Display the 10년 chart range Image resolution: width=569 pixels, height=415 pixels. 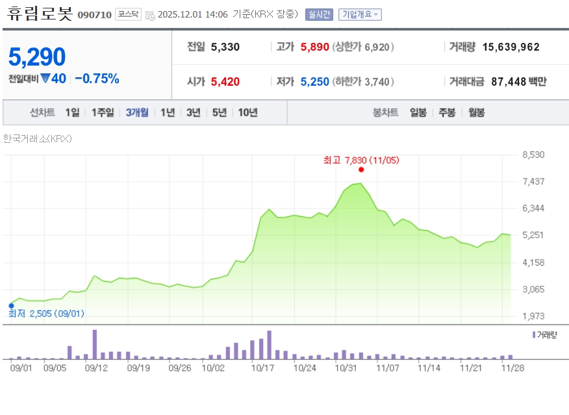pyautogui.click(x=247, y=112)
